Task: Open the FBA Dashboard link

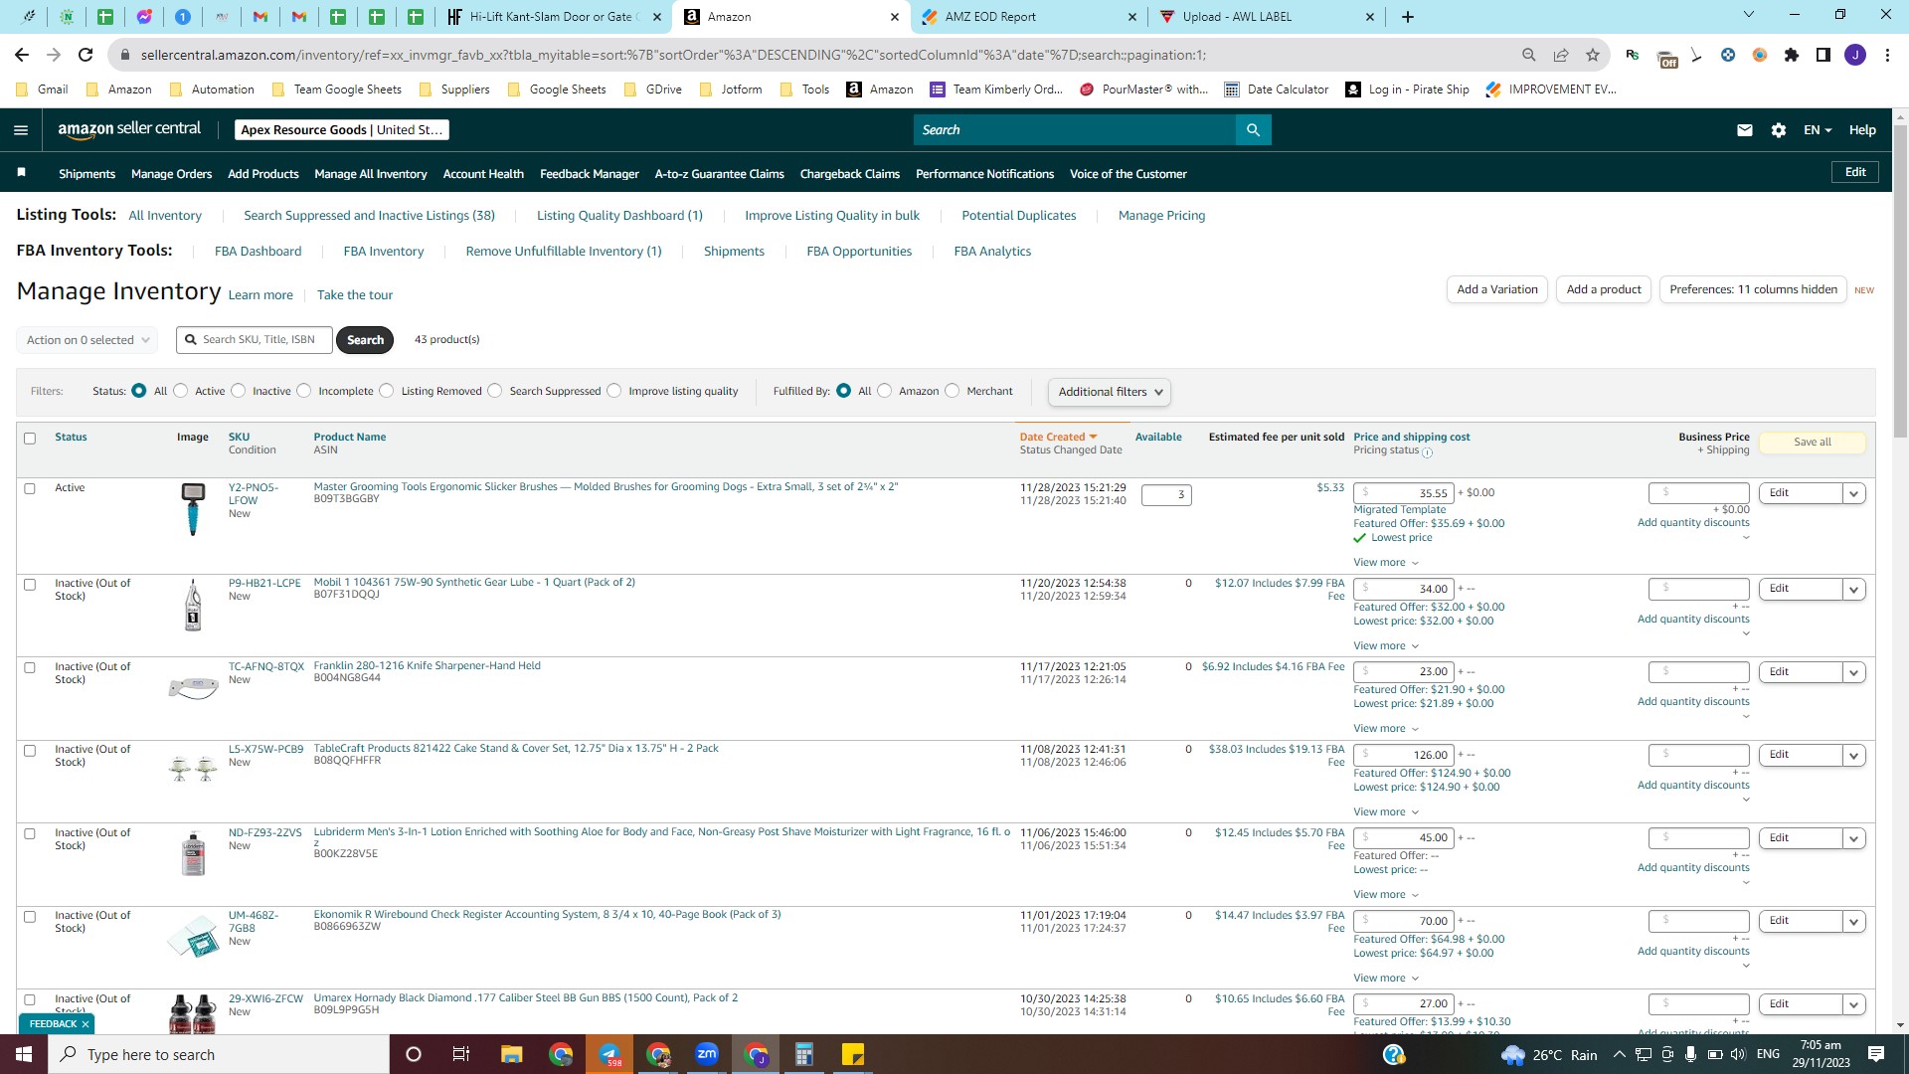Action: (x=258, y=252)
